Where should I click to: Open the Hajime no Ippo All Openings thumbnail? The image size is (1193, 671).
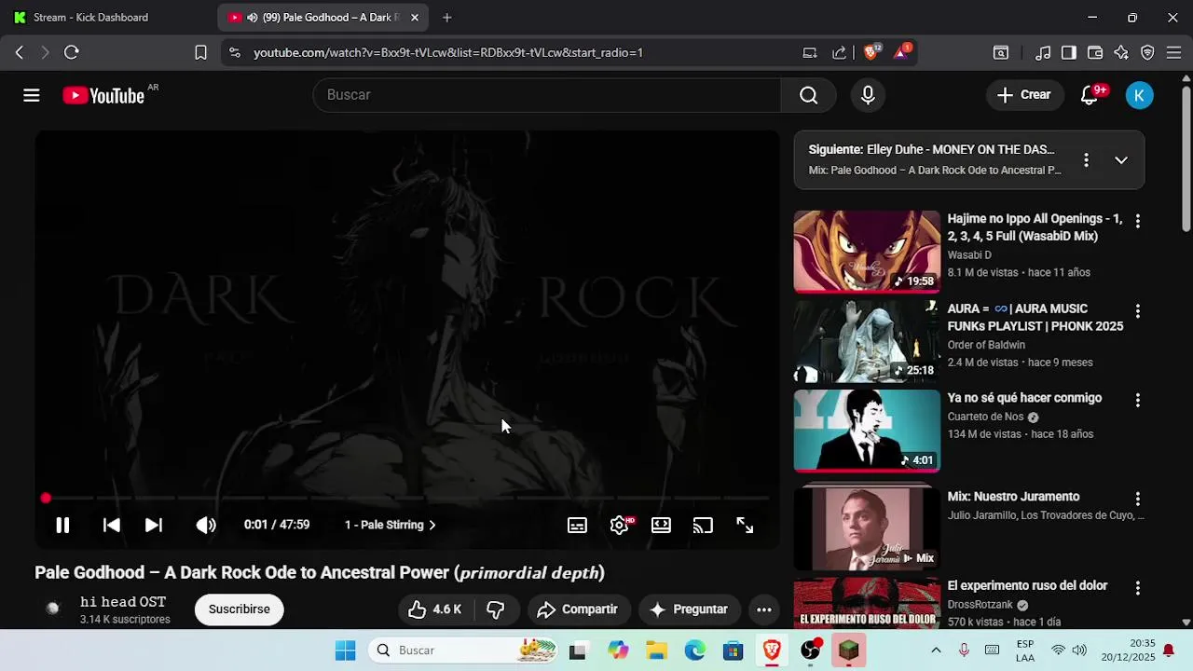pos(867,252)
